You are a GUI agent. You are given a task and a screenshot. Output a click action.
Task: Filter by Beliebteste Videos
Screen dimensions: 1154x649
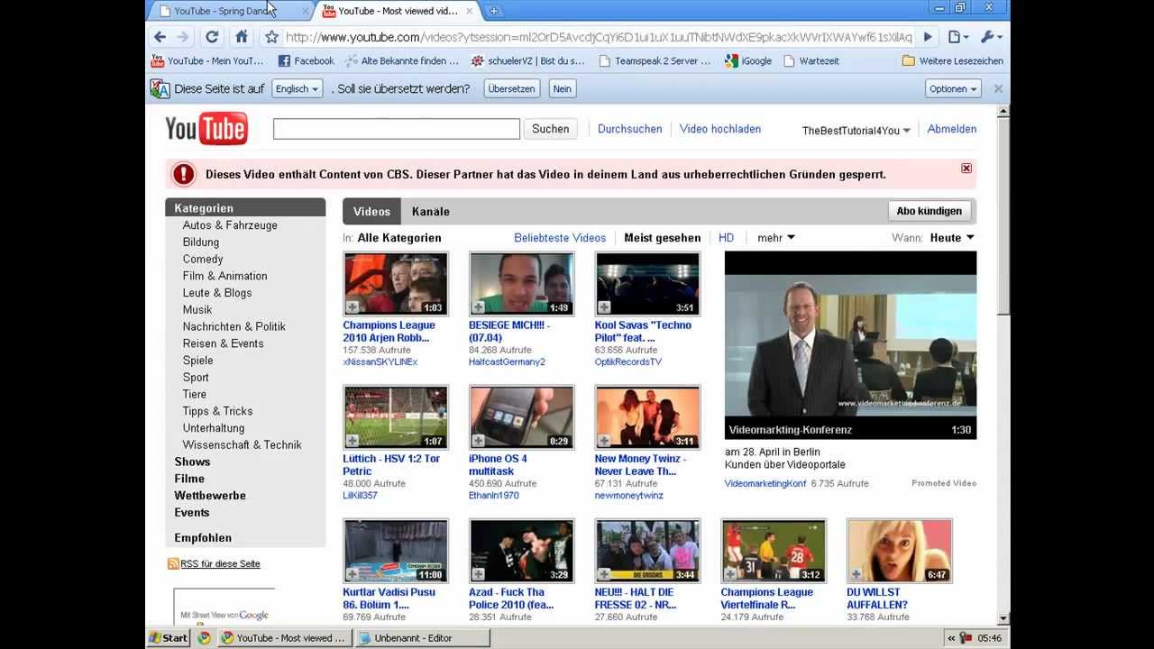coord(560,238)
